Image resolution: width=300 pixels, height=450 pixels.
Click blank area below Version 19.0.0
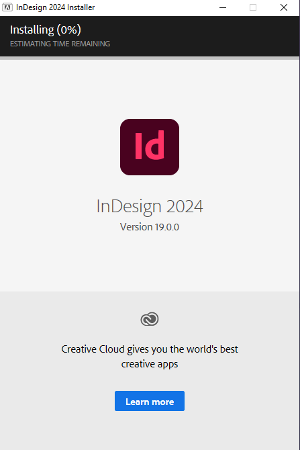tap(150, 261)
